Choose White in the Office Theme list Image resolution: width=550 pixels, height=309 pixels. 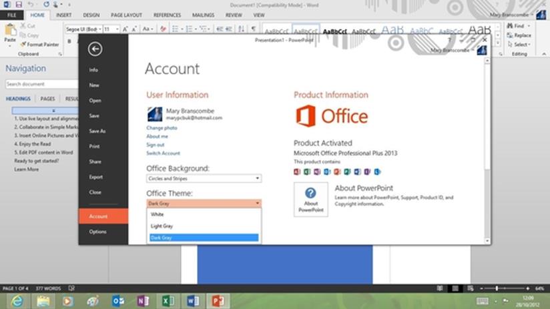[204, 214]
